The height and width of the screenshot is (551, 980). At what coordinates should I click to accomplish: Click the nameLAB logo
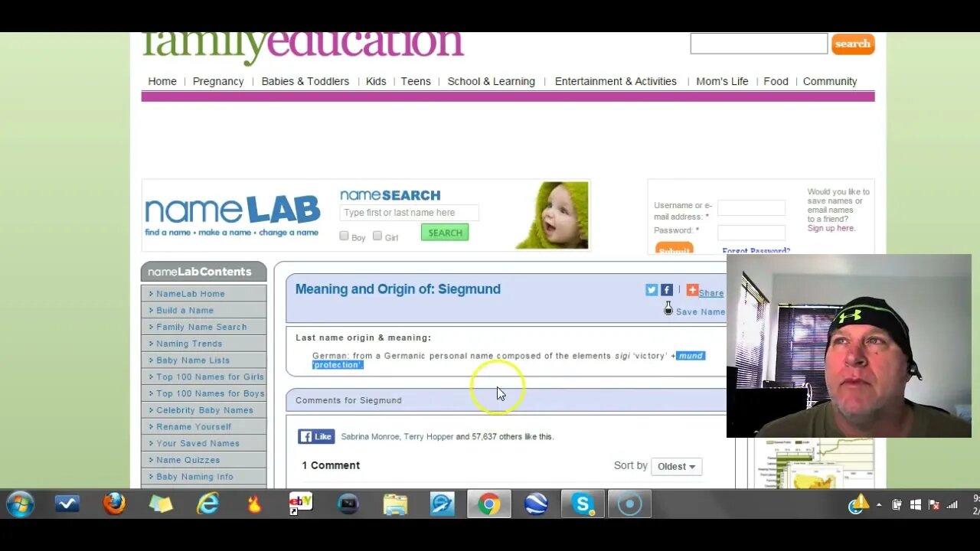point(232,215)
